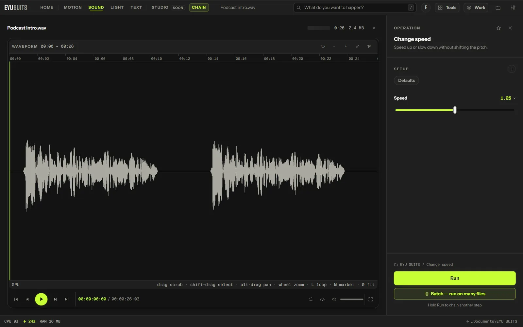This screenshot has height=327, width=523.
Task: Enter fullscreen player mode
Action: [371, 299]
